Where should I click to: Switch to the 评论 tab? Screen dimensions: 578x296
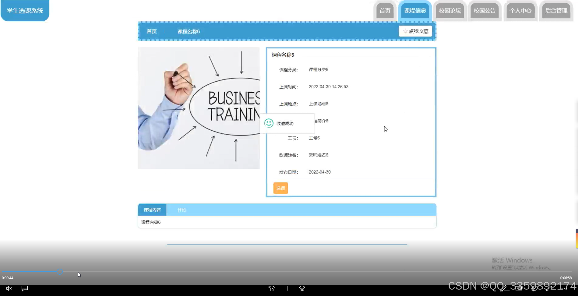point(182,210)
